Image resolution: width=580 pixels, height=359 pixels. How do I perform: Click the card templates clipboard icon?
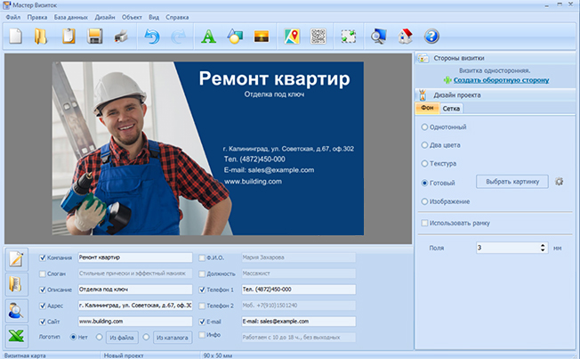coord(68,37)
